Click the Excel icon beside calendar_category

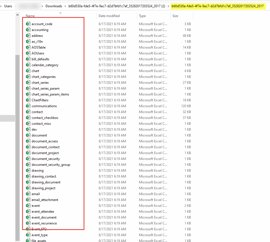click(28, 65)
